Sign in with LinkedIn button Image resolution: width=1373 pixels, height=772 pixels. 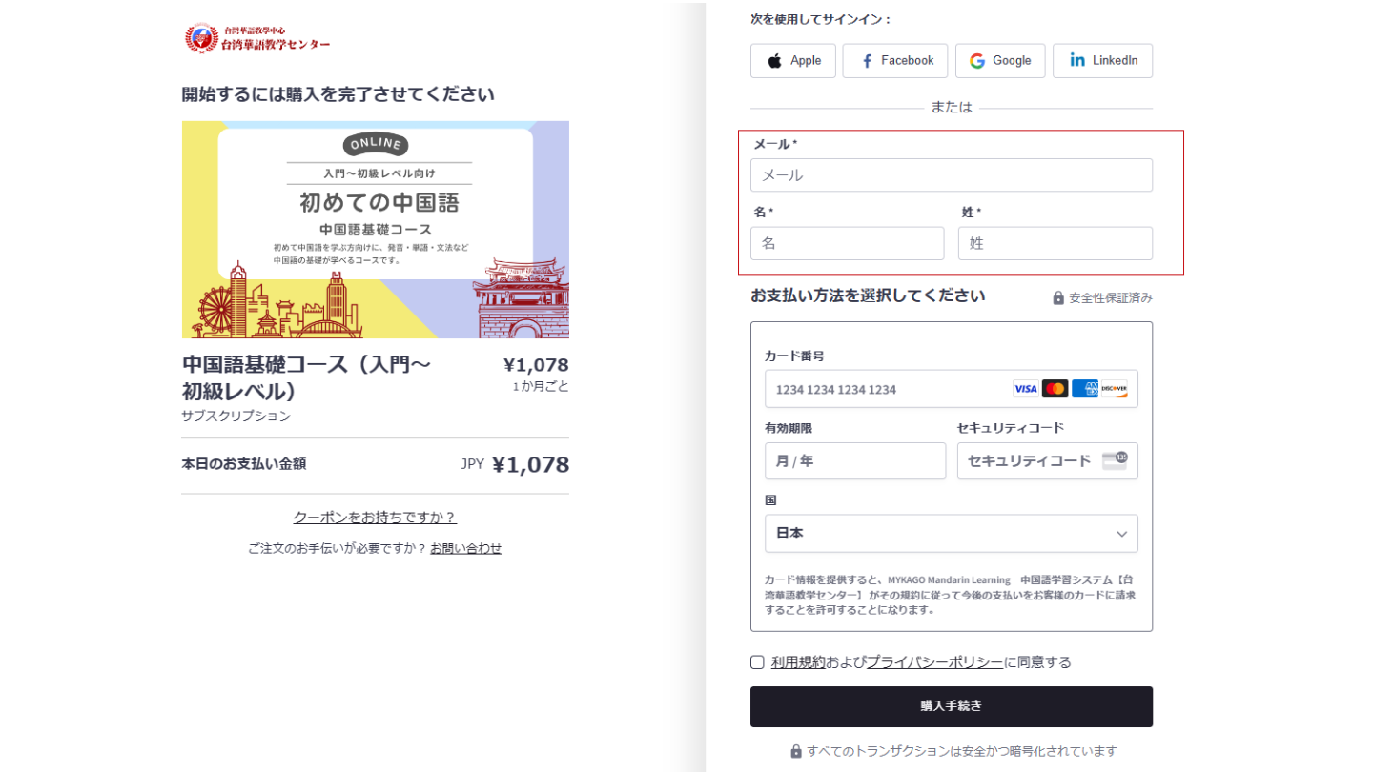(1102, 61)
